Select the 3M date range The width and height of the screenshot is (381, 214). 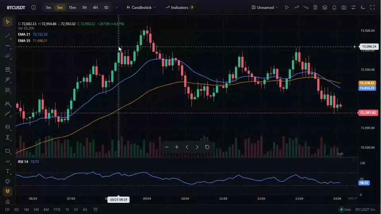pos(36,210)
